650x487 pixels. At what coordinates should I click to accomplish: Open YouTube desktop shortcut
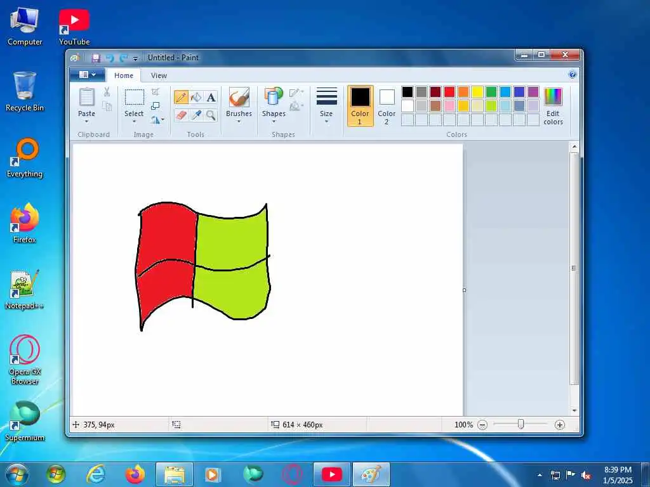tap(74, 27)
